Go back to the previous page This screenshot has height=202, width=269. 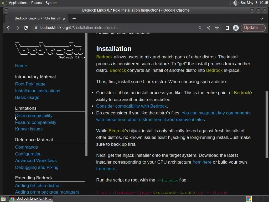pyautogui.click(x=9, y=28)
